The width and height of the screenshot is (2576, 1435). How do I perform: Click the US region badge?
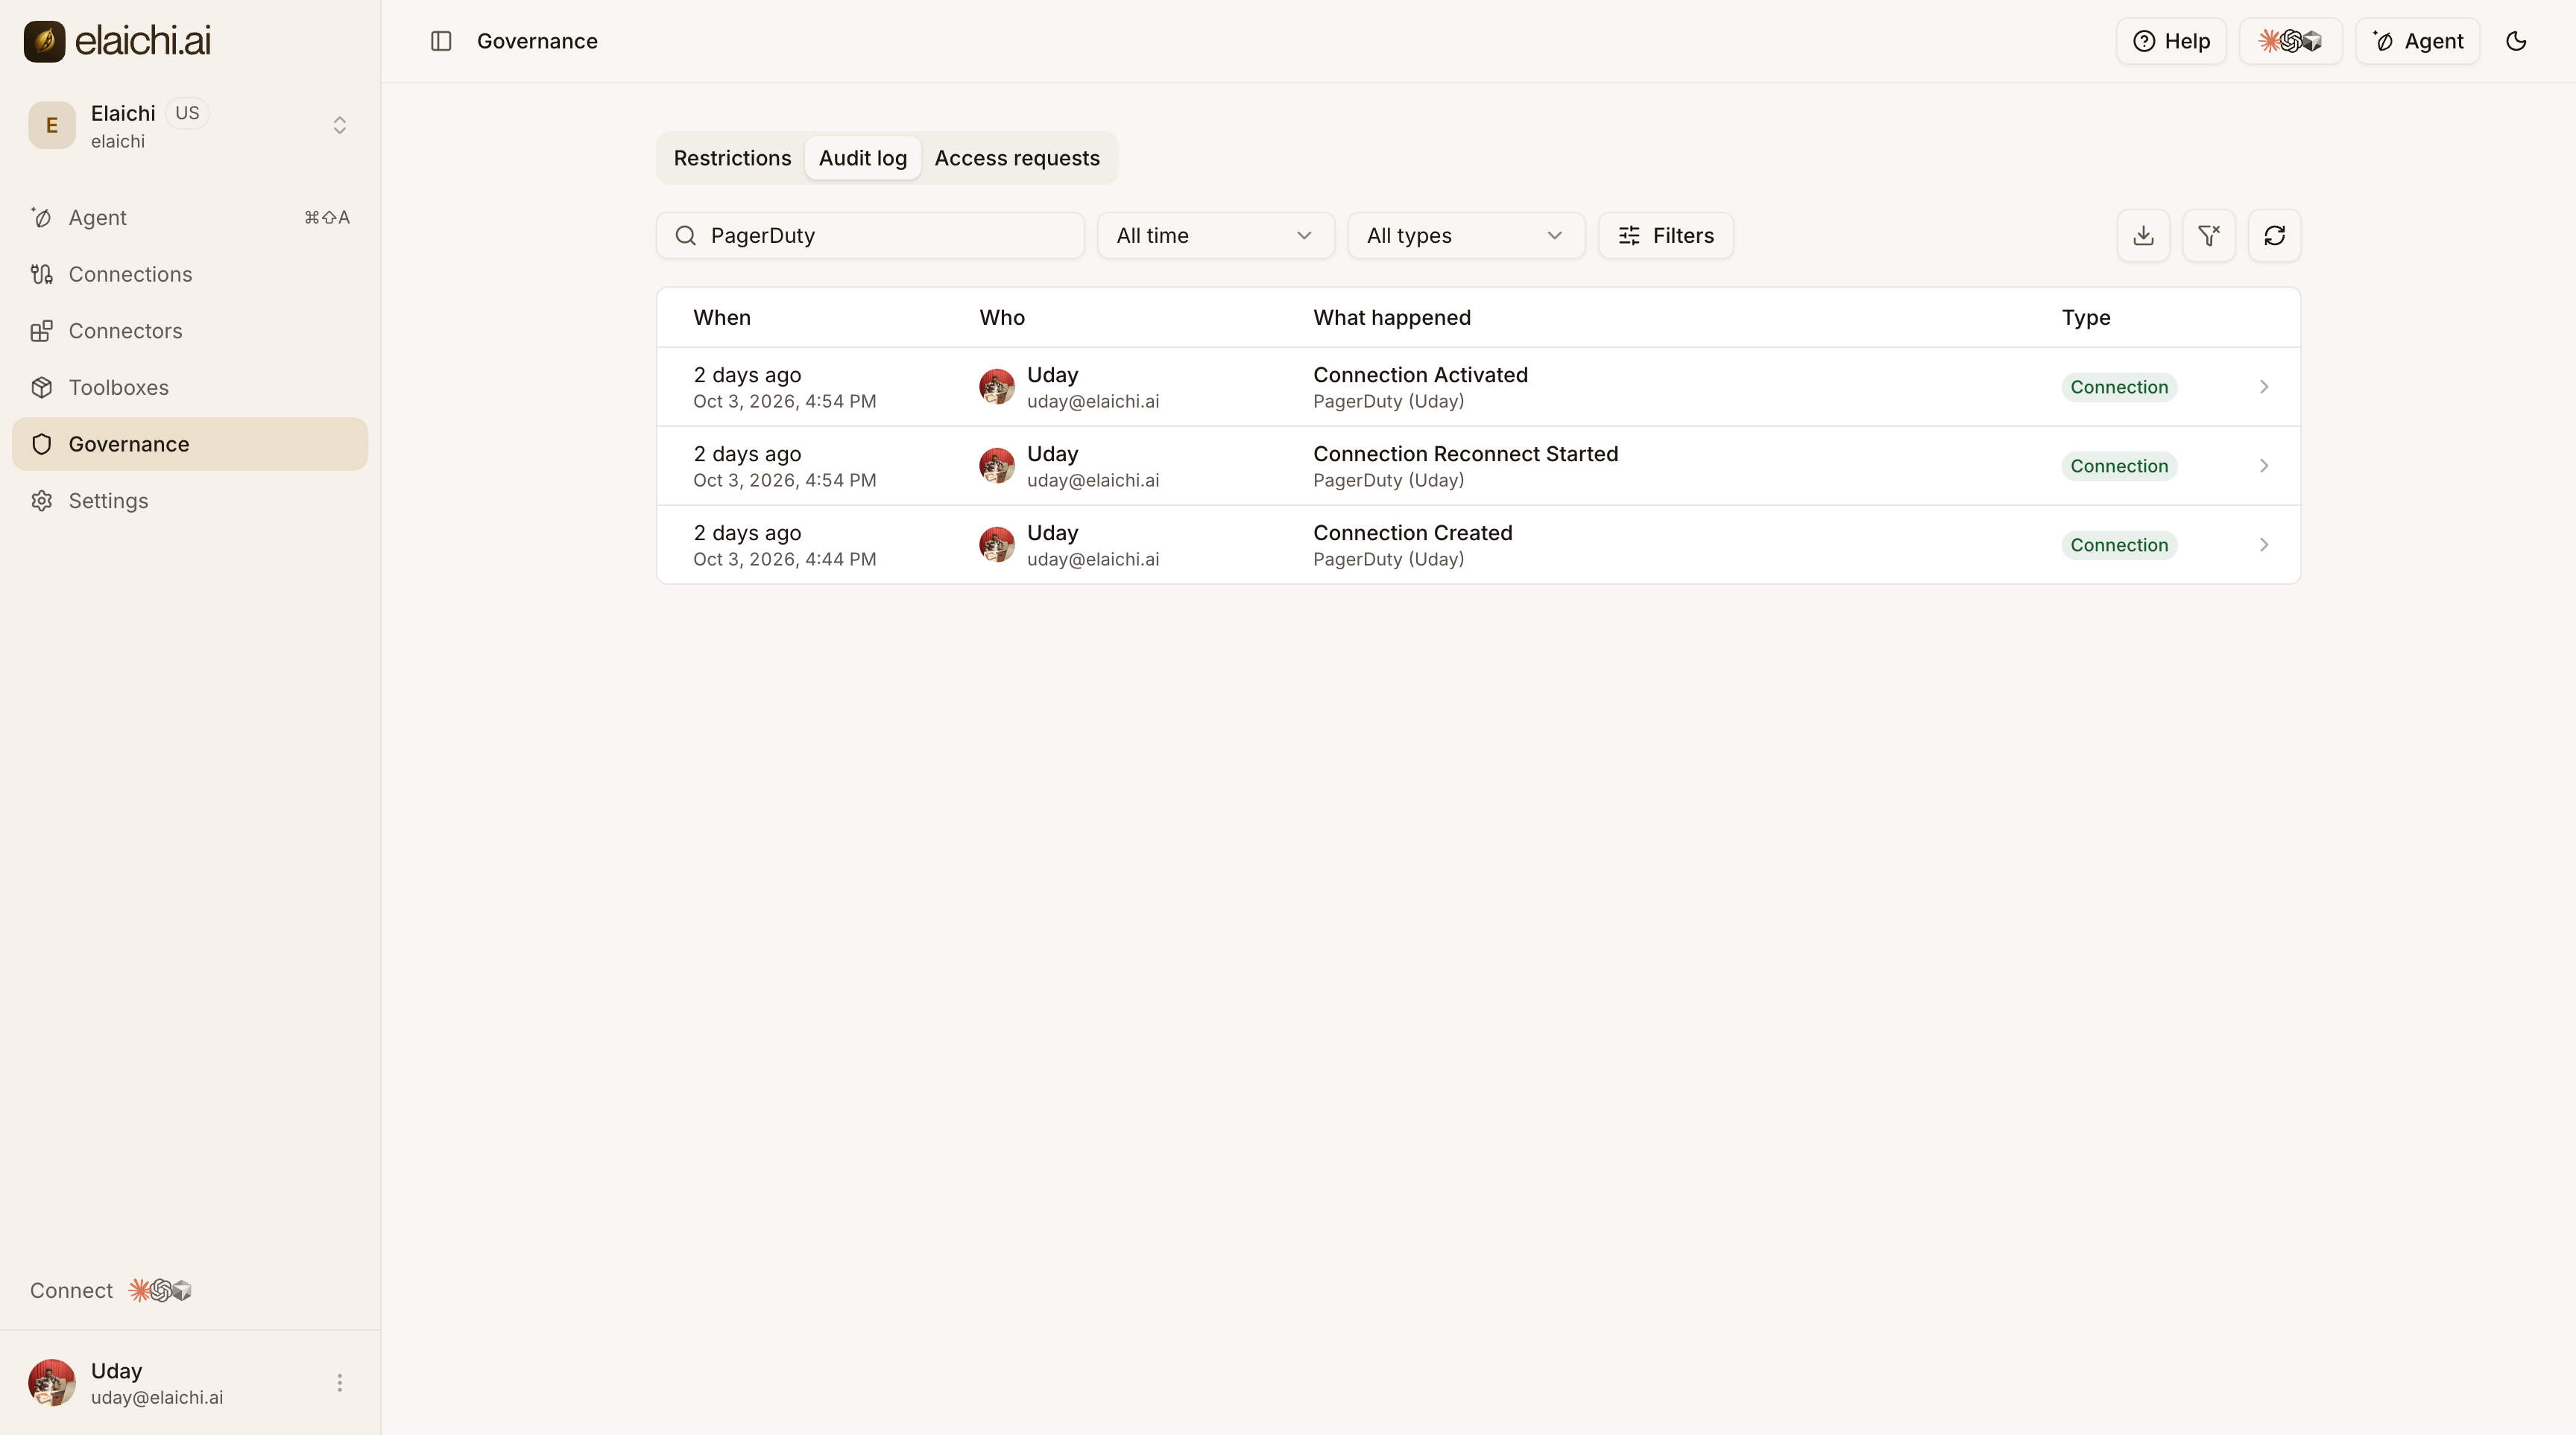pyautogui.click(x=187, y=113)
